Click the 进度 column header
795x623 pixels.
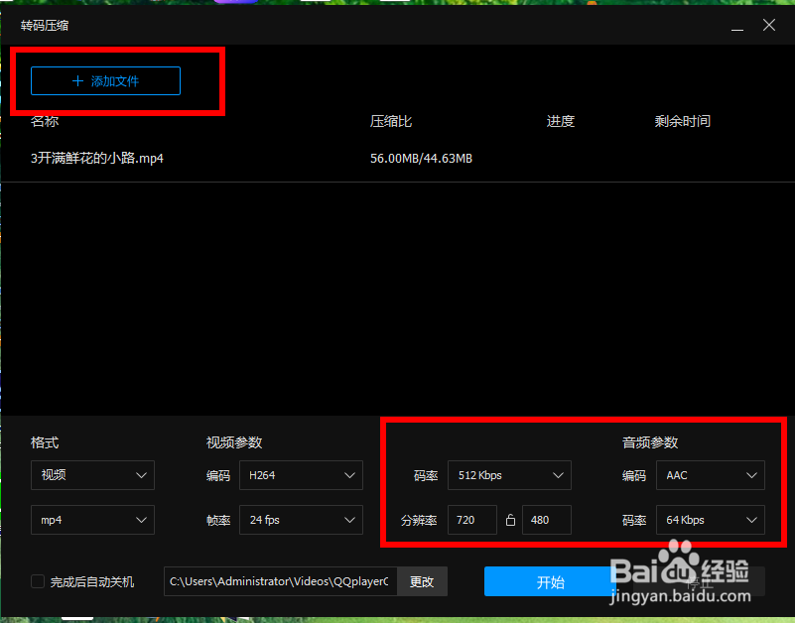(x=560, y=121)
